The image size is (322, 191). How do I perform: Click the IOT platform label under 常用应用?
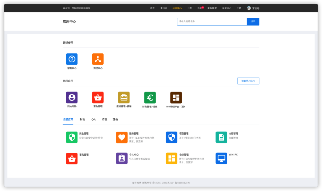pos(175,106)
